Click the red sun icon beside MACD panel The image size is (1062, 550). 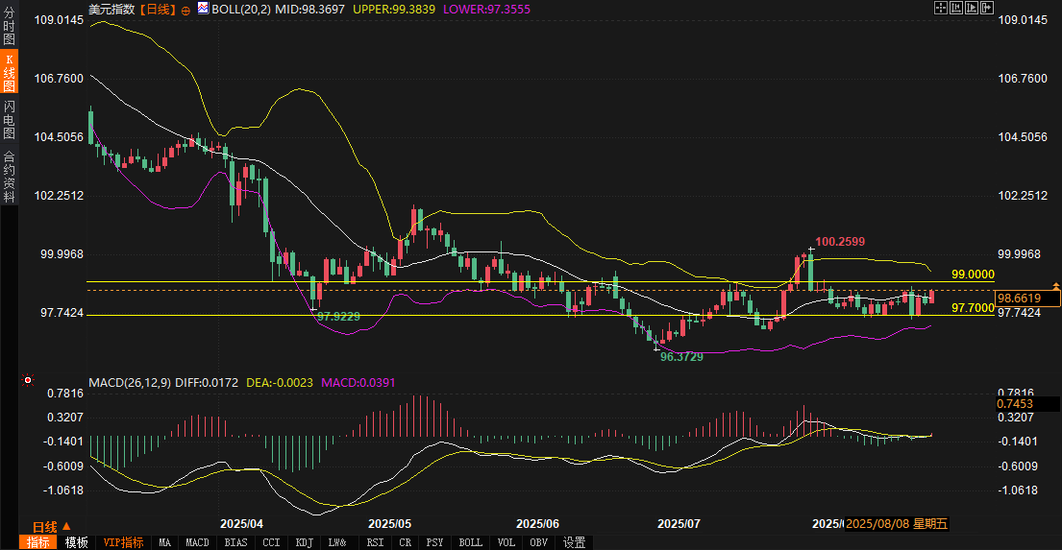tap(27, 381)
